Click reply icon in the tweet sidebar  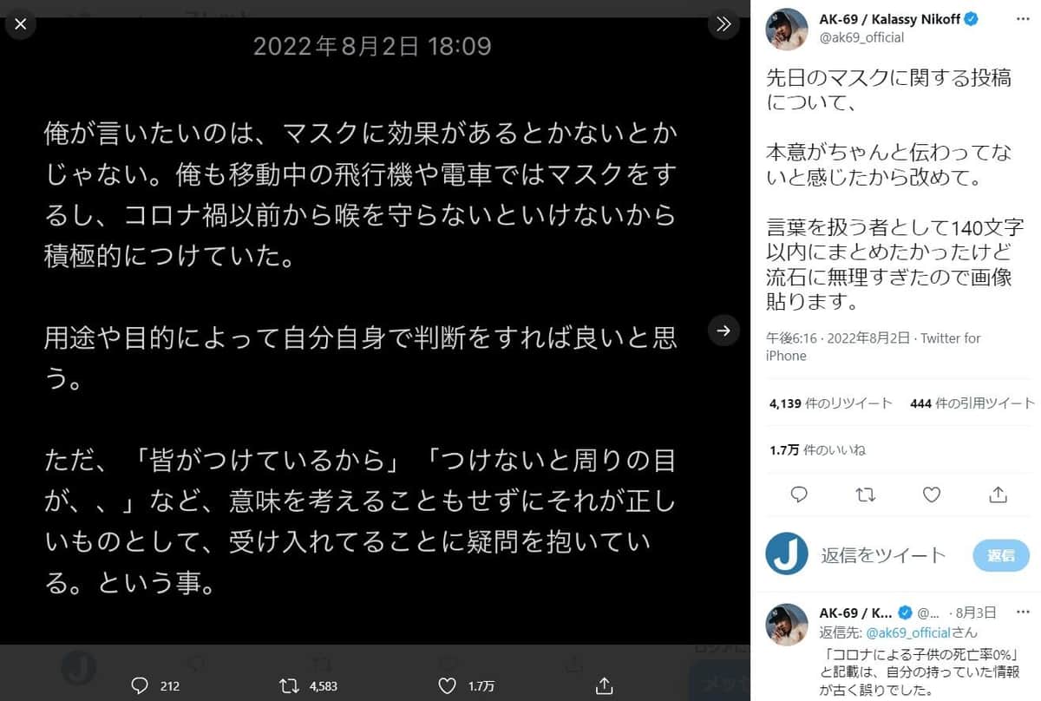coord(799,495)
